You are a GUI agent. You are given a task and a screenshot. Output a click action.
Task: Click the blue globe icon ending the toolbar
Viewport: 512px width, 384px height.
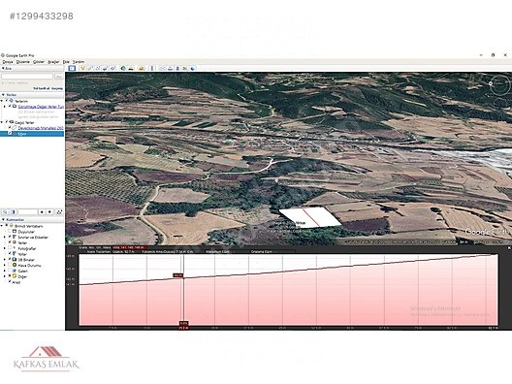coord(193,68)
